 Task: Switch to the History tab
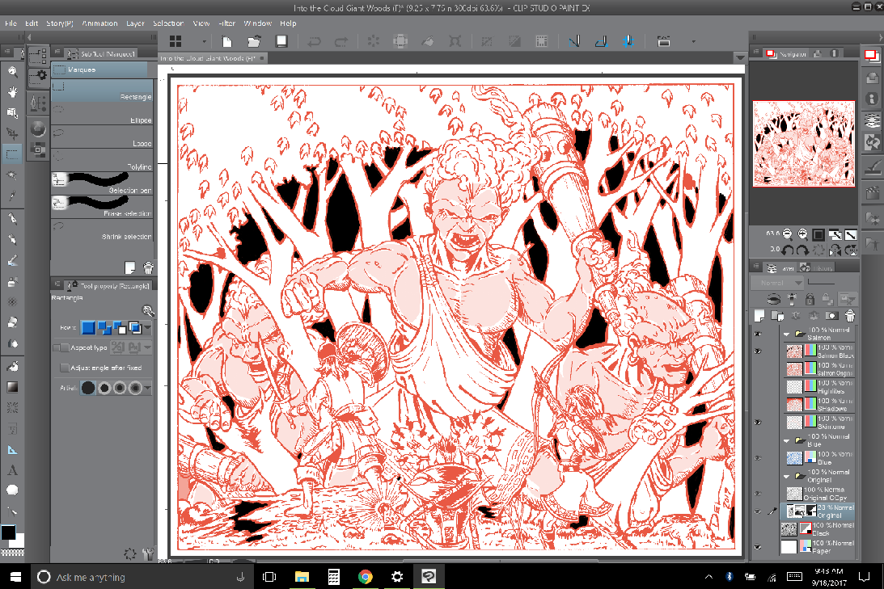[x=818, y=268]
